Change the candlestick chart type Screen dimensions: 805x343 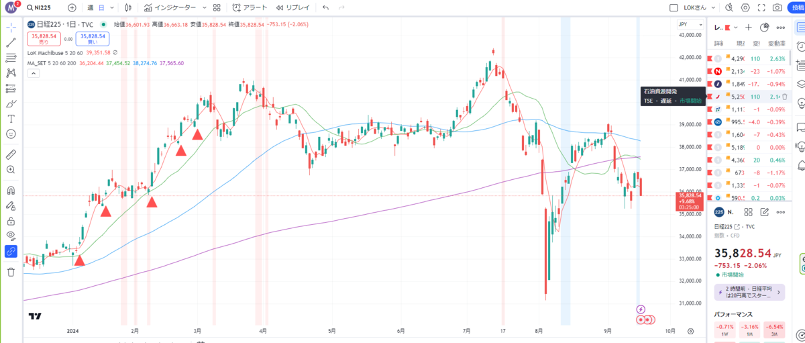[x=129, y=7]
